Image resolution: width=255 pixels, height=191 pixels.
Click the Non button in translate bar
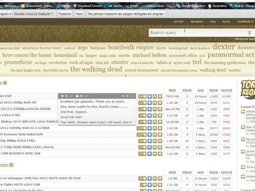[79, 14]
